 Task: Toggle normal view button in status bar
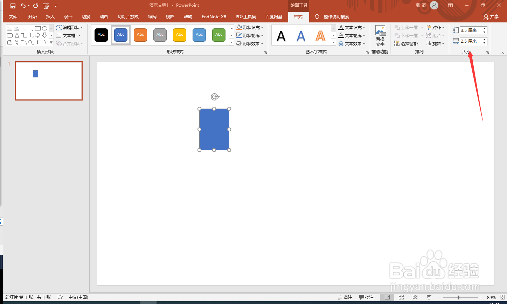click(387, 297)
